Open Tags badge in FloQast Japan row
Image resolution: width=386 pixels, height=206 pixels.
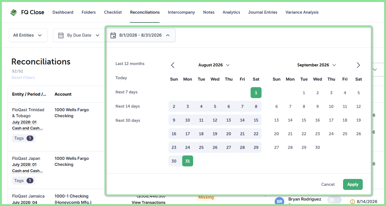pos(24,181)
